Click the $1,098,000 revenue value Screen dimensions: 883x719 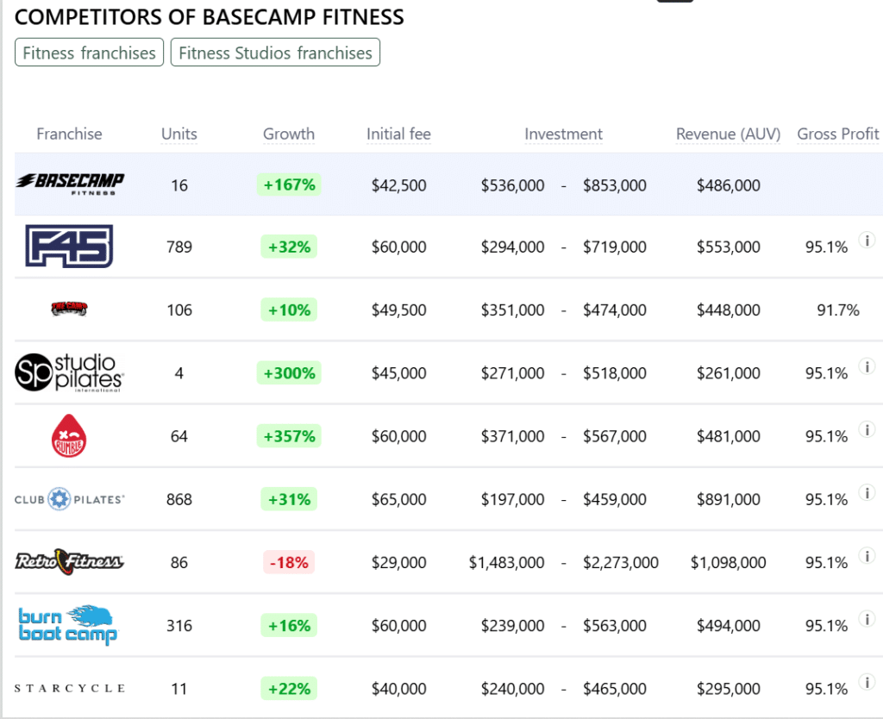click(728, 562)
